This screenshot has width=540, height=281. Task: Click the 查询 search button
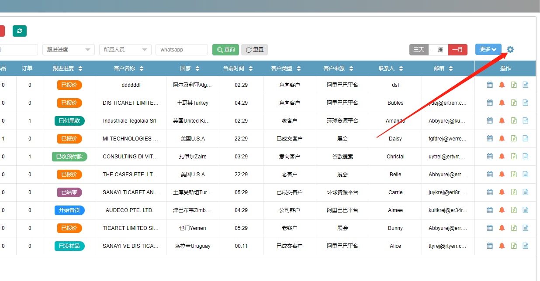[x=225, y=50]
